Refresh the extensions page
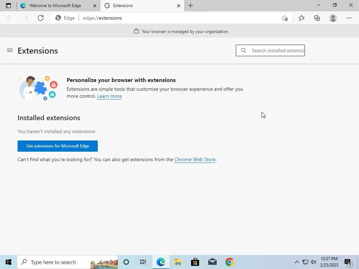The image size is (359, 269). pyautogui.click(x=41, y=18)
